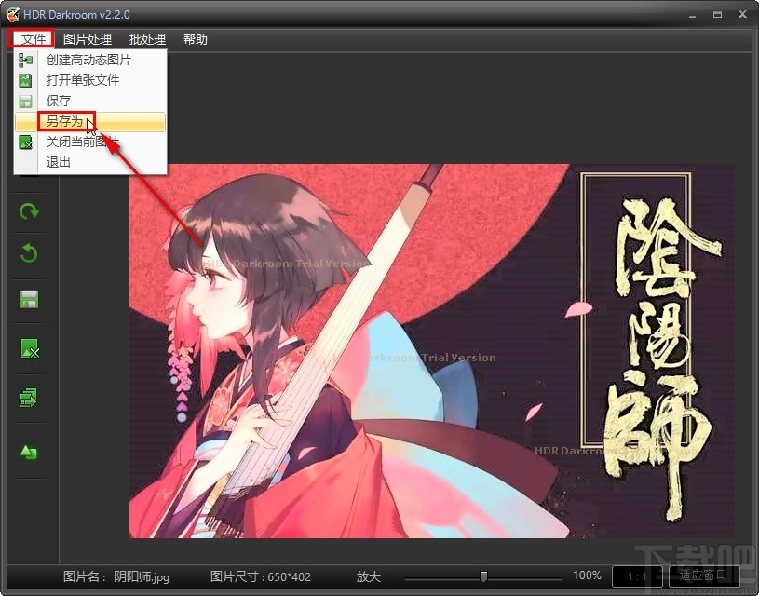Click the create HDR image menu icon
The image size is (759, 596).
click(25, 60)
